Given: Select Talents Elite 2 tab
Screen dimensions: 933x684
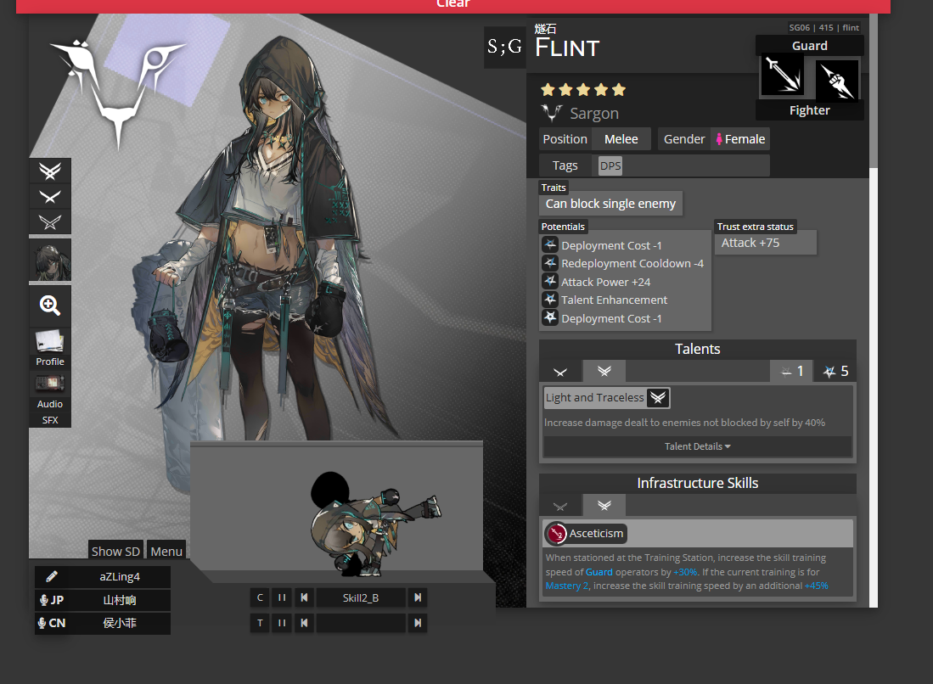Looking at the screenshot, I should click(x=604, y=372).
